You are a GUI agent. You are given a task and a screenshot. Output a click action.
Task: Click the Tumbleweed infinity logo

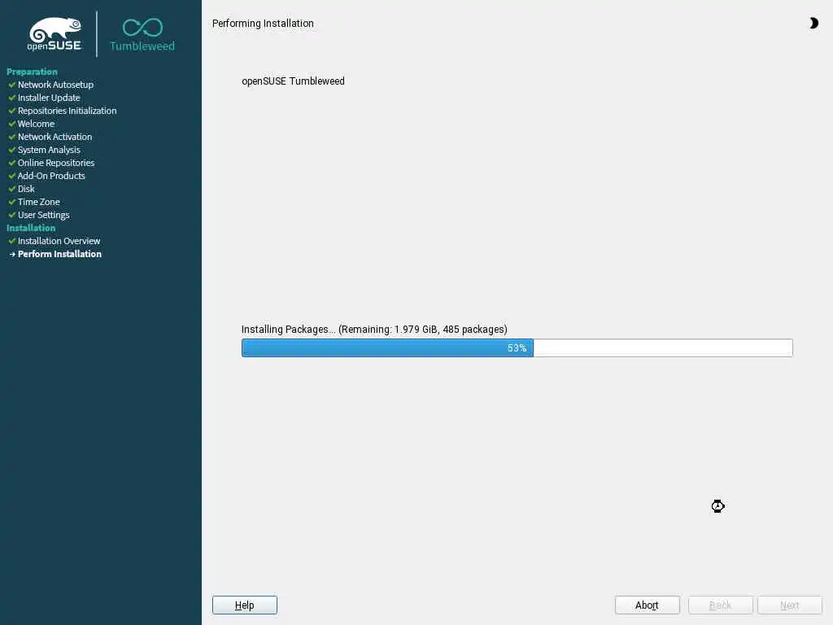(142, 34)
